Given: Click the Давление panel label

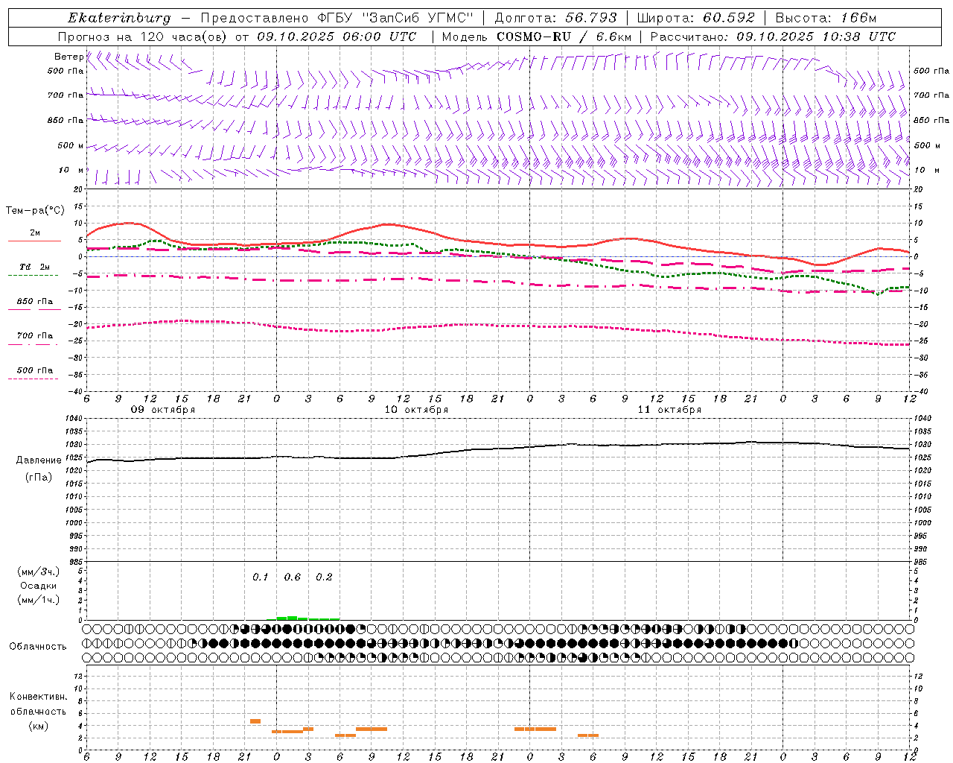Looking at the screenshot, I should pyautogui.click(x=39, y=460).
